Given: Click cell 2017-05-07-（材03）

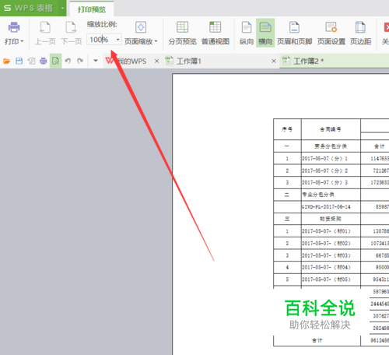Looking at the screenshot, I should click(x=331, y=255).
